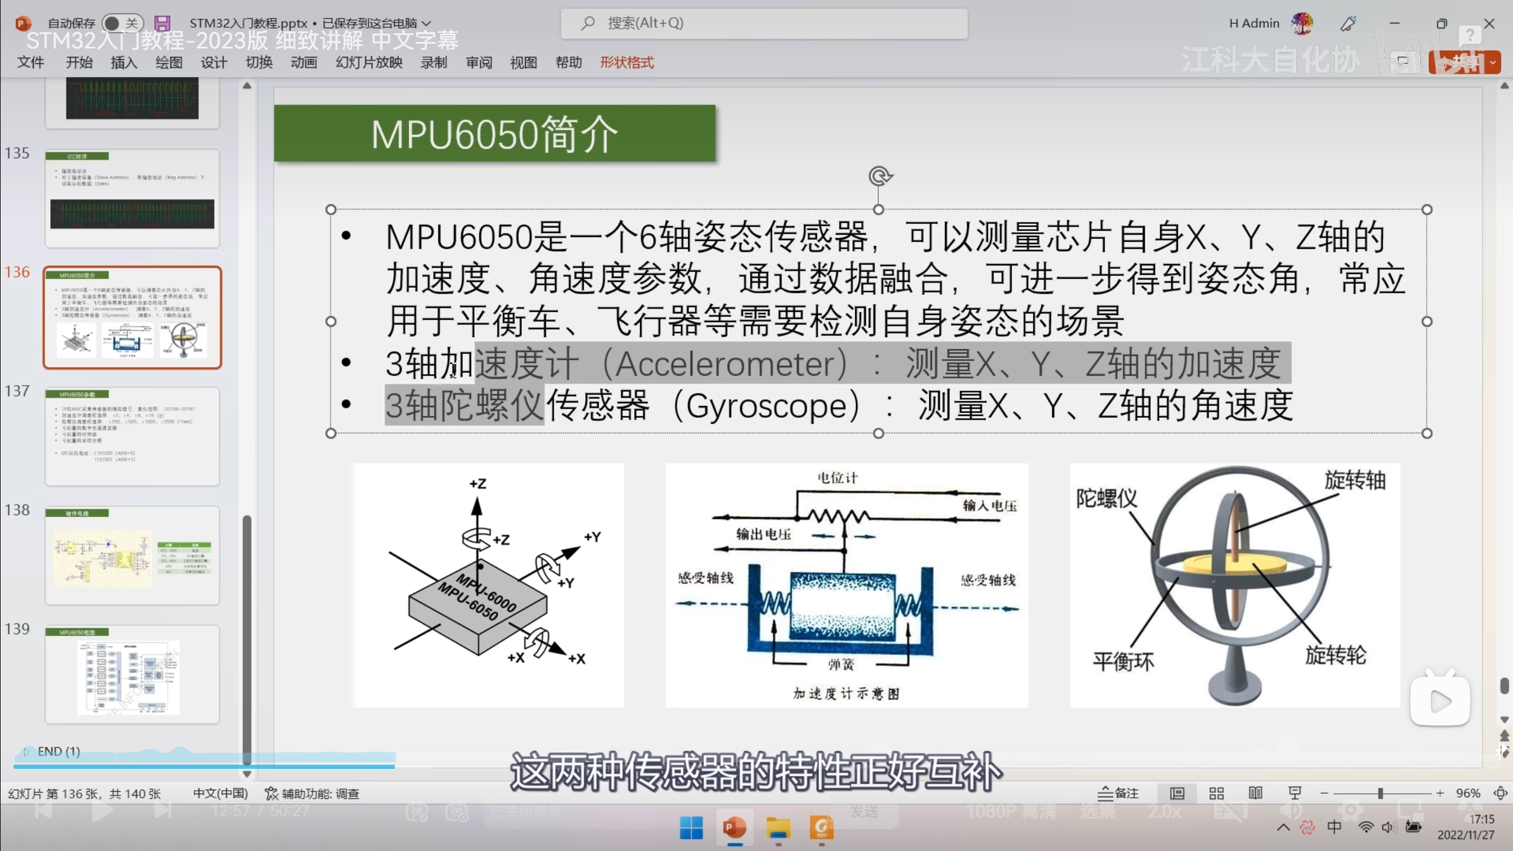Image resolution: width=1513 pixels, height=851 pixels.
Task: Toggle the AutoSave switch
Action: 122,23
